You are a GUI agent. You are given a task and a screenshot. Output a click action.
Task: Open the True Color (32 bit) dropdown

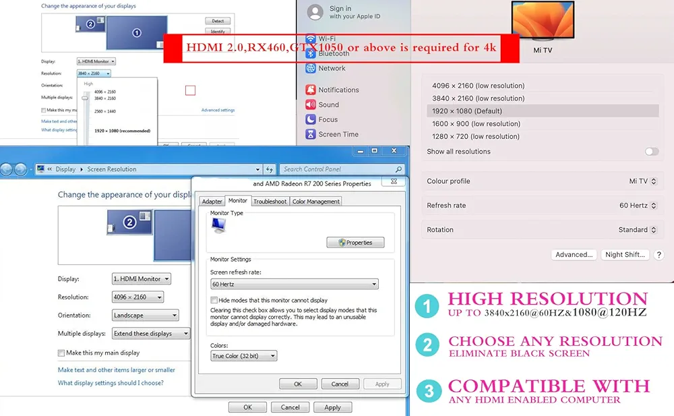(243, 356)
